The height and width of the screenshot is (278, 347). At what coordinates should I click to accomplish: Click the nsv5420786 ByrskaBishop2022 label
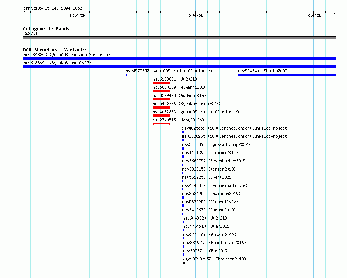(x=186, y=104)
